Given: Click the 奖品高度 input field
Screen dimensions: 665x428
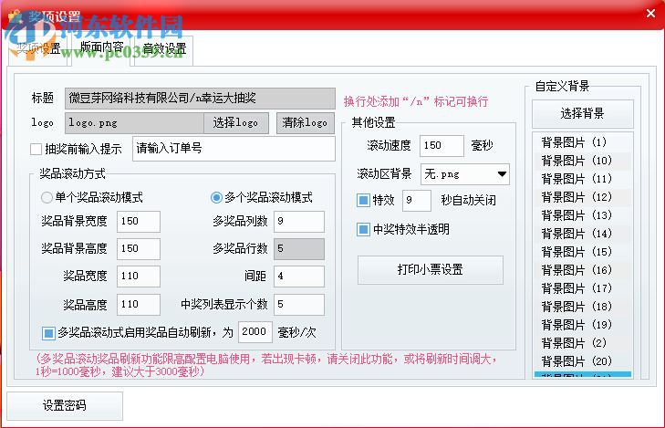Looking at the screenshot, I should [x=139, y=305].
